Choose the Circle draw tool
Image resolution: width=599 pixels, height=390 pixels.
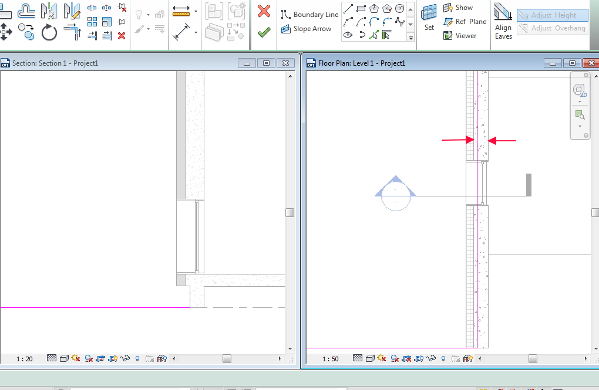(399, 8)
